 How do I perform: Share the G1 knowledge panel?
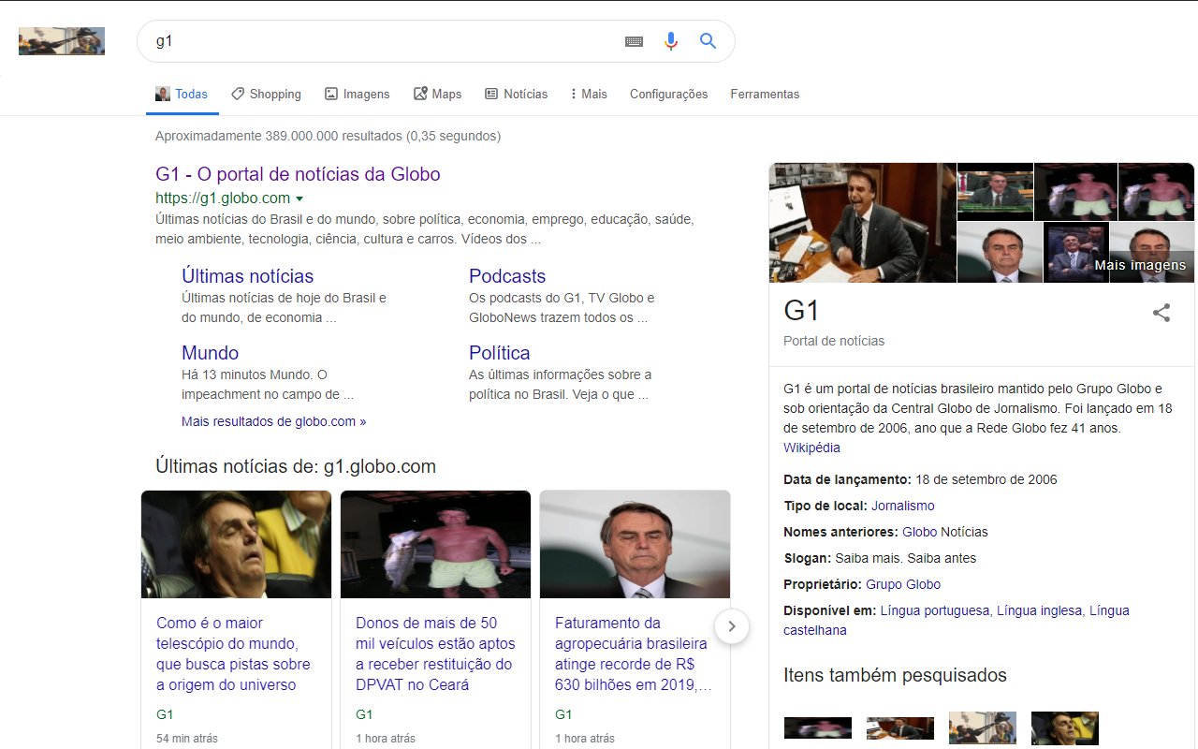click(x=1161, y=312)
